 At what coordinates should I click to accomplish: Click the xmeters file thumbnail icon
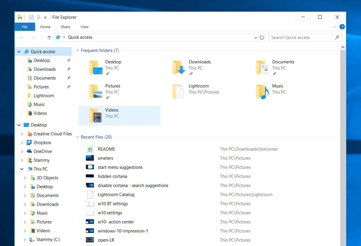tap(90, 158)
